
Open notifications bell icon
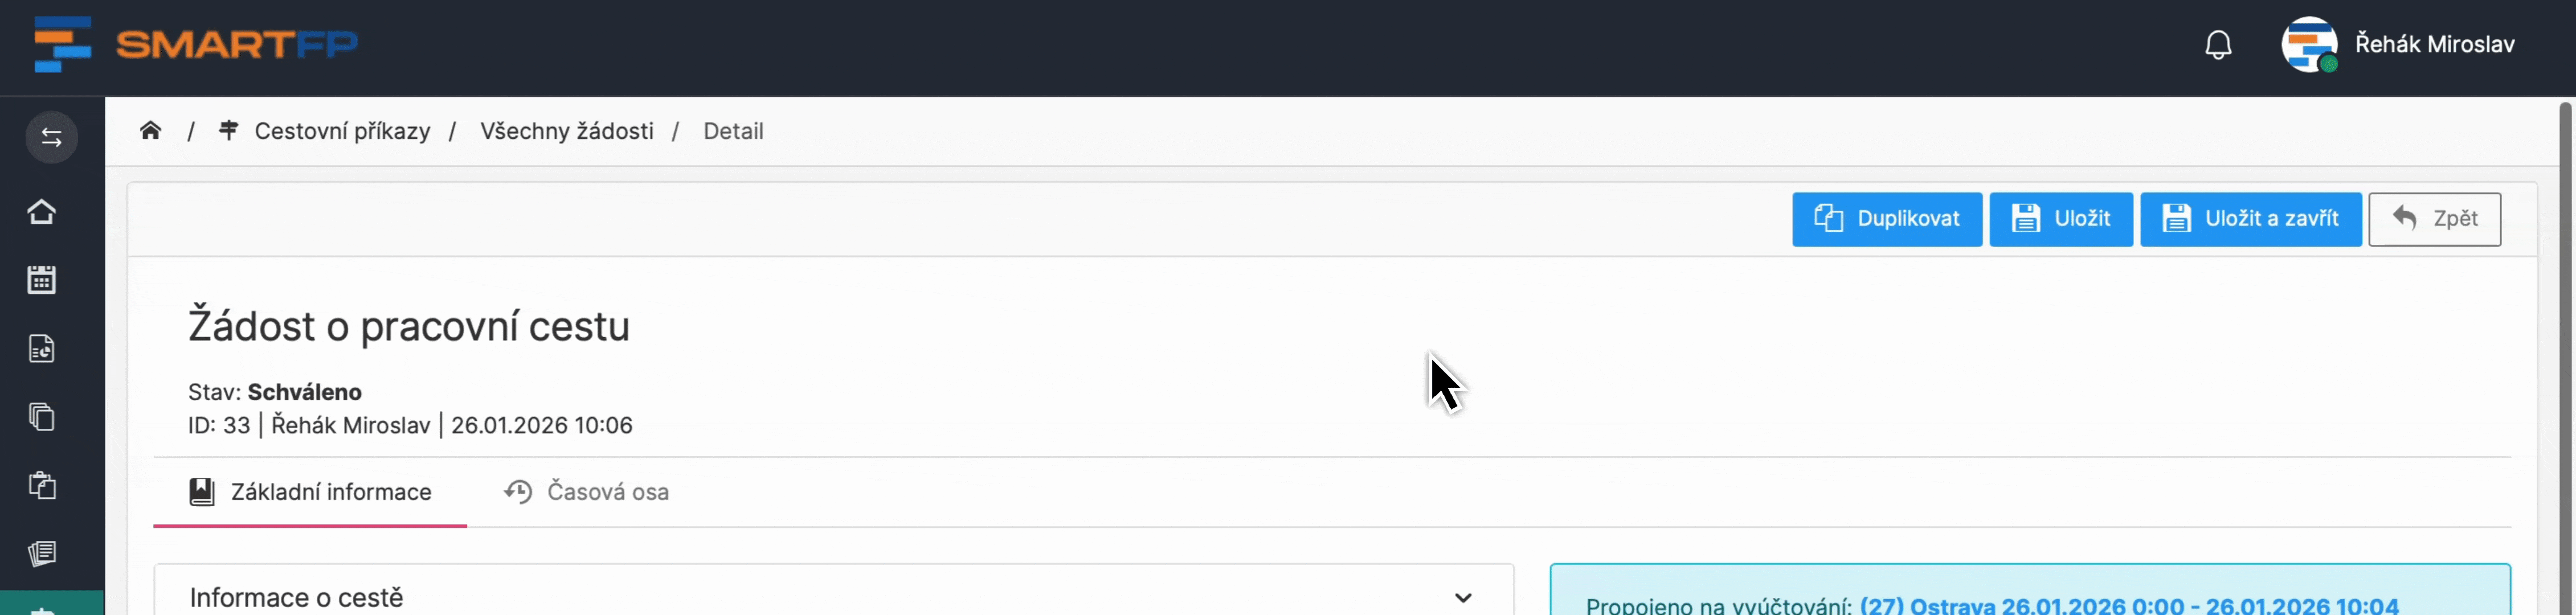pos(2218,45)
